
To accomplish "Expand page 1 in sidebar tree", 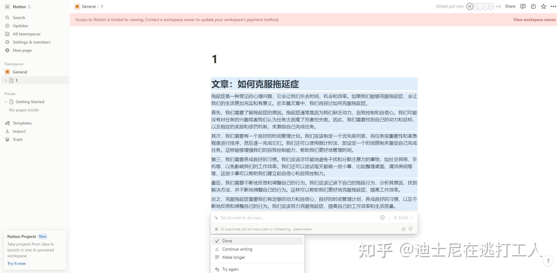I will [6, 80].
